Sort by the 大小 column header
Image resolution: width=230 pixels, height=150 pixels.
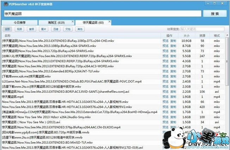(187, 36)
